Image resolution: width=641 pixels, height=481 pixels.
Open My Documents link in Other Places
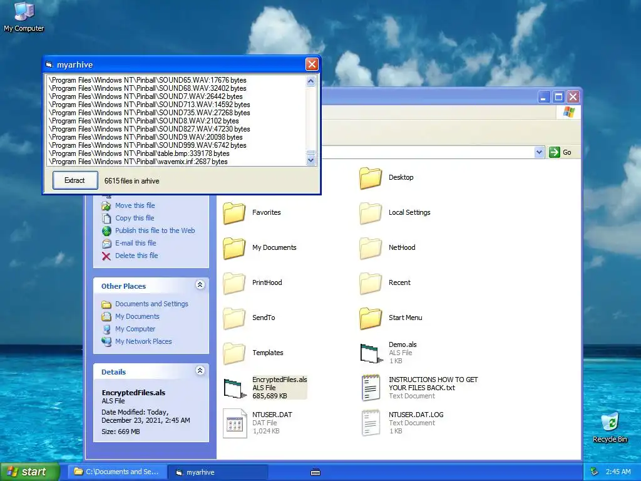coord(137,316)
